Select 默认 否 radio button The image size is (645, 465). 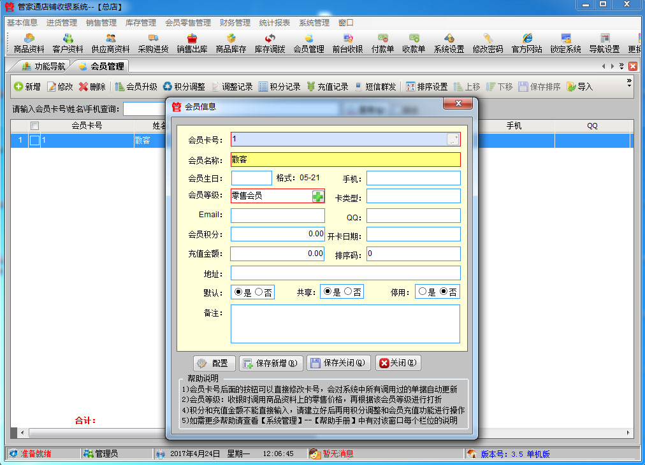(259, 292)
